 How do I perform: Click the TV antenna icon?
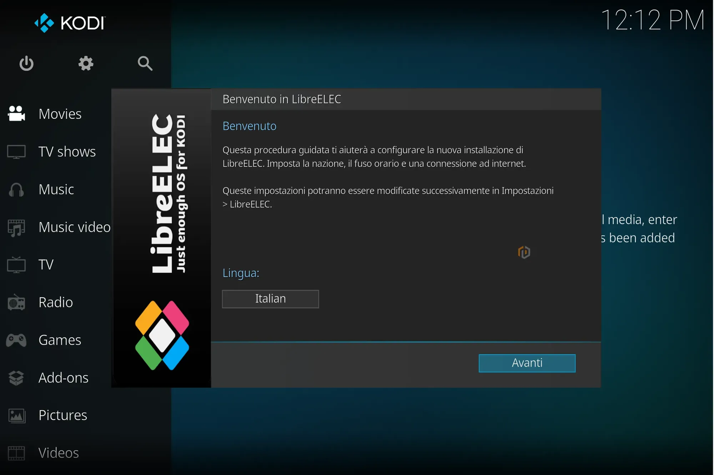click(x=16, y=265)
